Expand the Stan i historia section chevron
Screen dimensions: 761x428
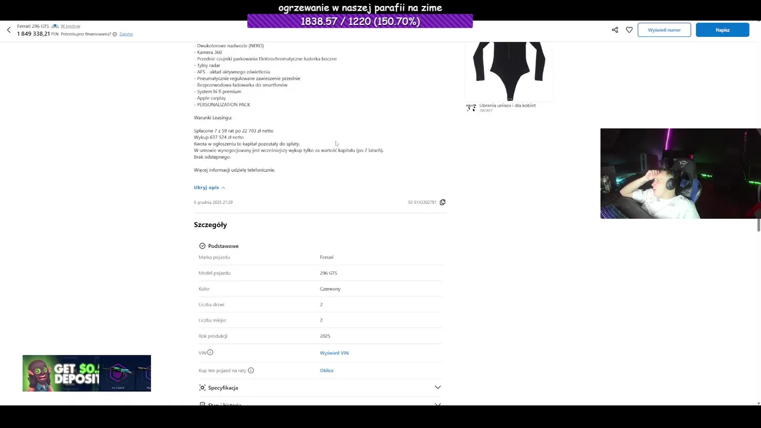click(x=438, y=404)
